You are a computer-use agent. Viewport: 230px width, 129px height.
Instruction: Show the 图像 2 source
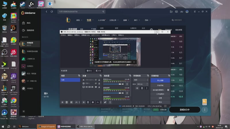pyautogui.click(x=96, y=83)
